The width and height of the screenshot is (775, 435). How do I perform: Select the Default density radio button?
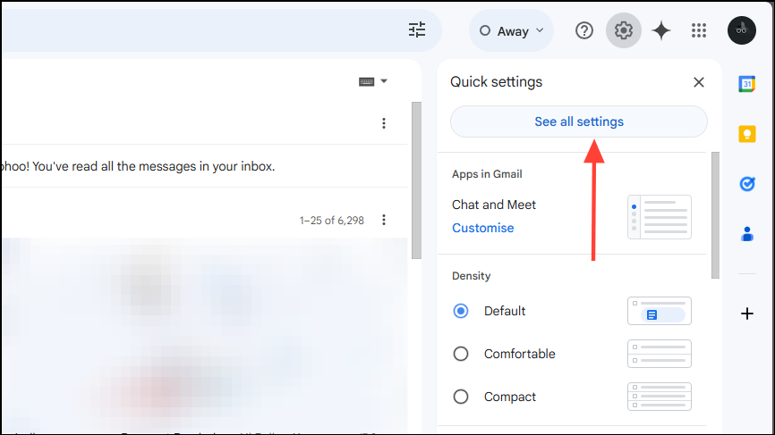pyautogui.click(x=461, y=311)
